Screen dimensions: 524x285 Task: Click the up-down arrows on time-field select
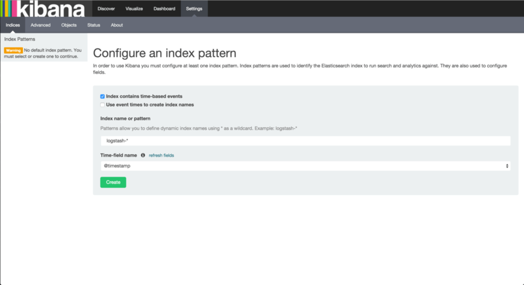507,166
